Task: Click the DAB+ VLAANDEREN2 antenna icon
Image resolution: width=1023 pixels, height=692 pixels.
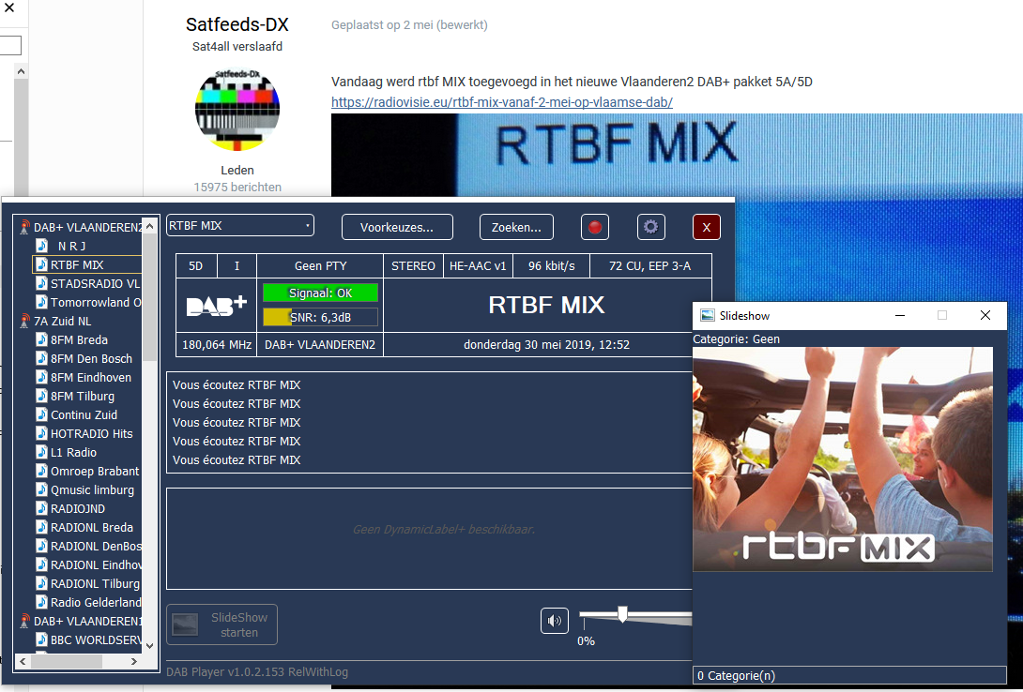Action: tap(24, 227)
